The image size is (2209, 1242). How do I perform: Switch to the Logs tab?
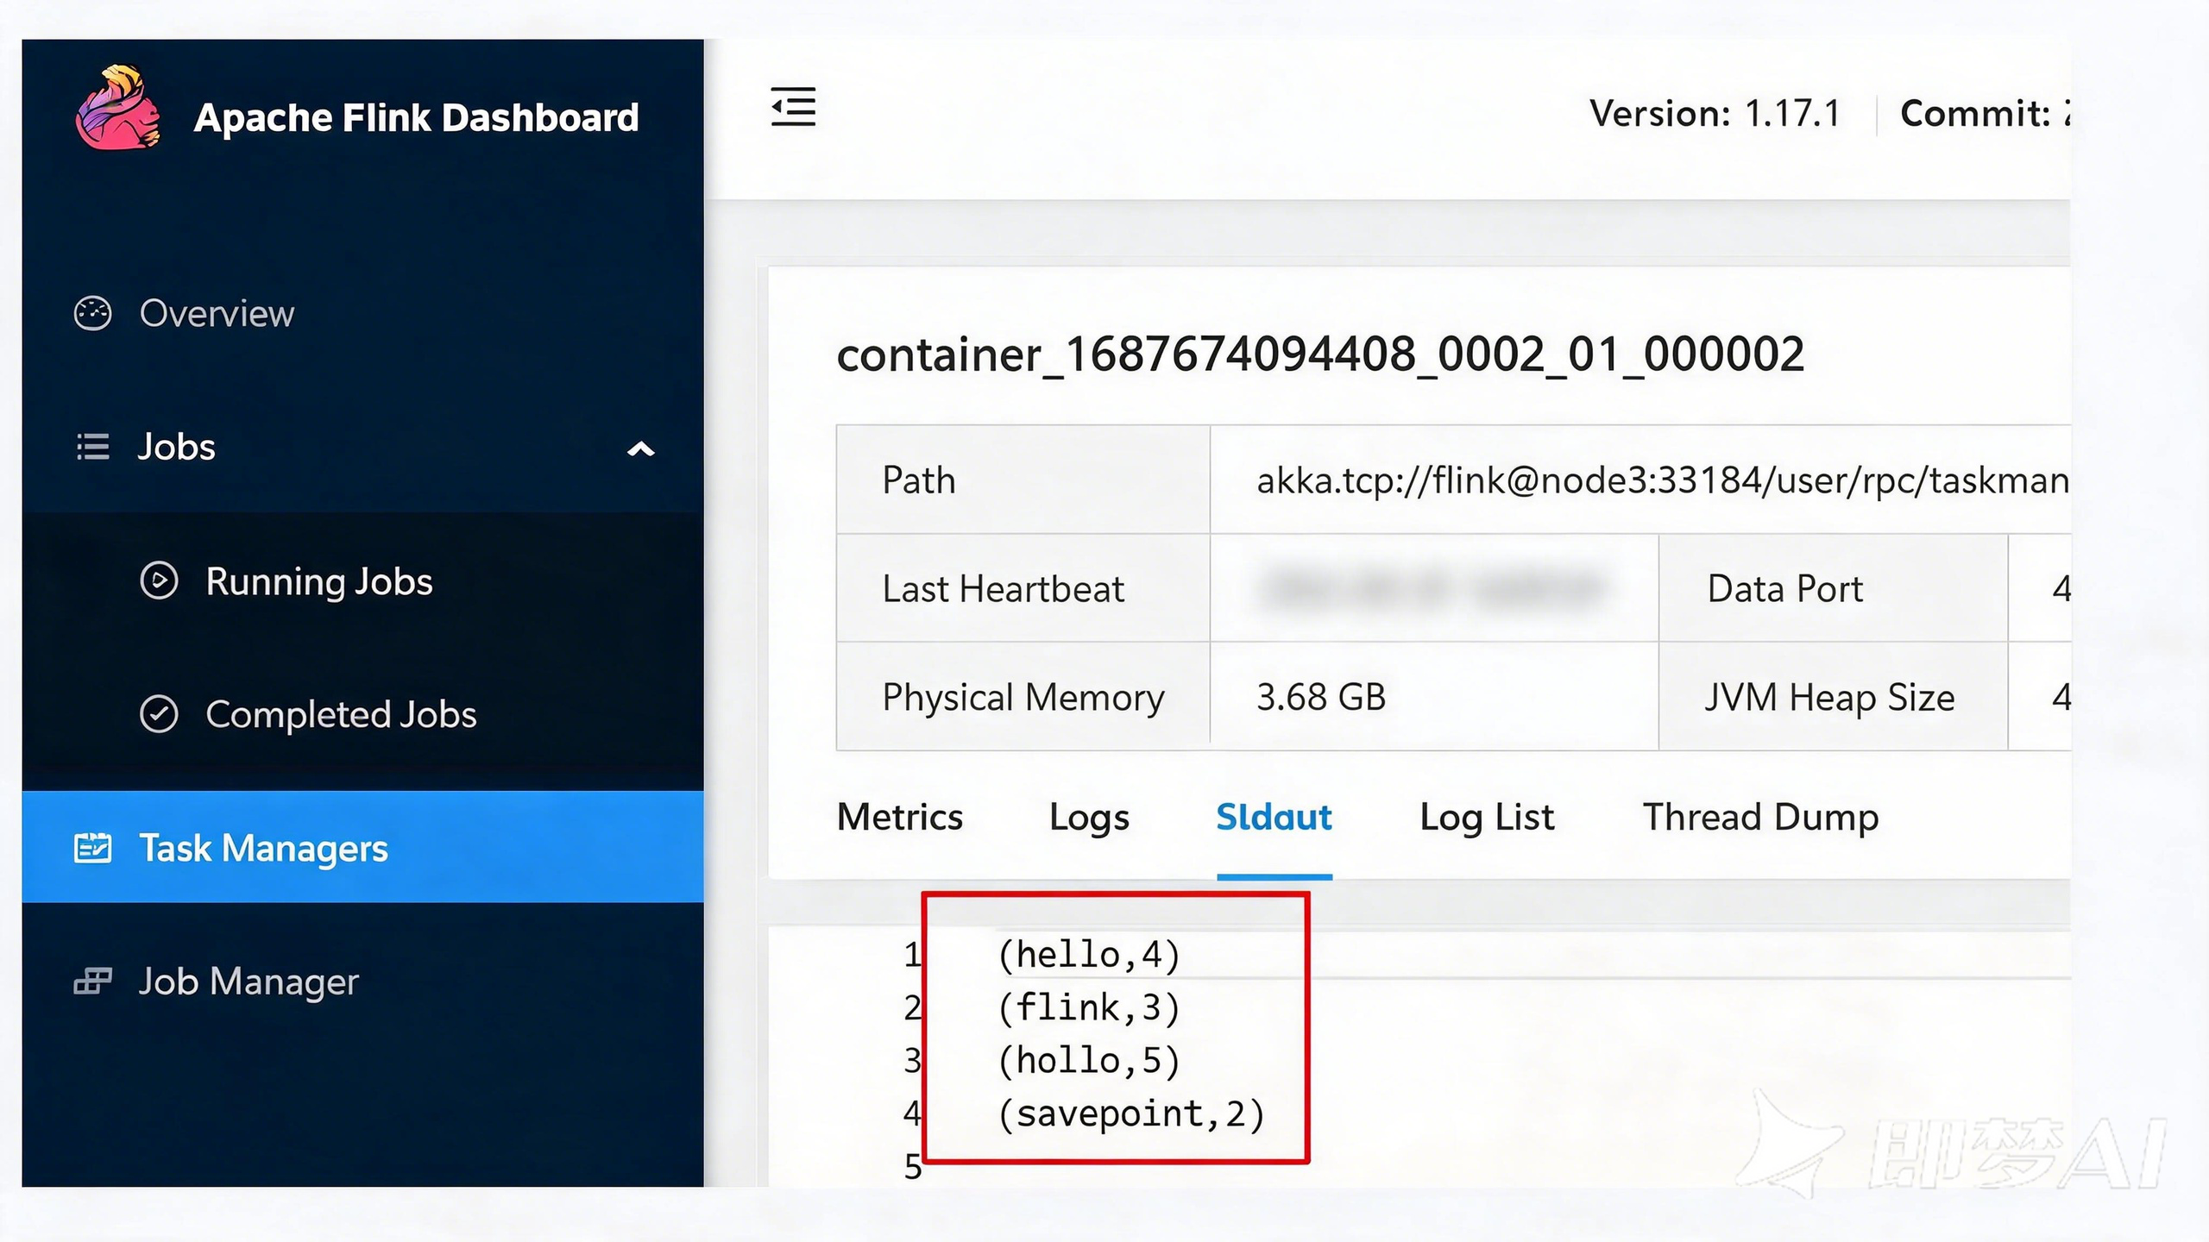1089,819
